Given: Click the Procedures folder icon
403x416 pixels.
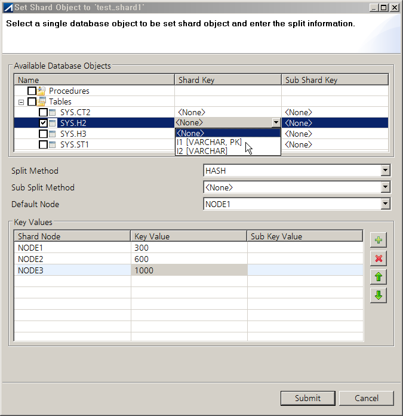Looking at the screenshot, I should 41,91.
